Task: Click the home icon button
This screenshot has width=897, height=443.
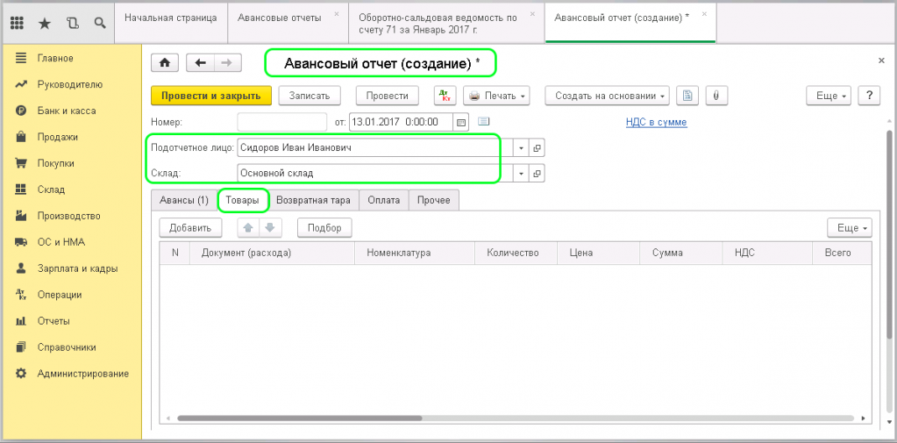Action: pos(164,62)
